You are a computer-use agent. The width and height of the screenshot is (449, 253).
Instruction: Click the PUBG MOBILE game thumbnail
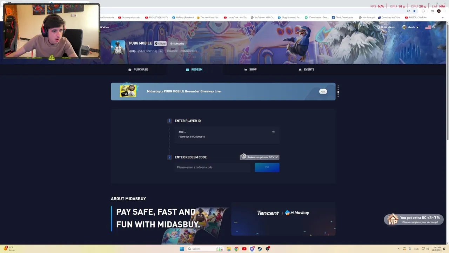tap(118, 47)
